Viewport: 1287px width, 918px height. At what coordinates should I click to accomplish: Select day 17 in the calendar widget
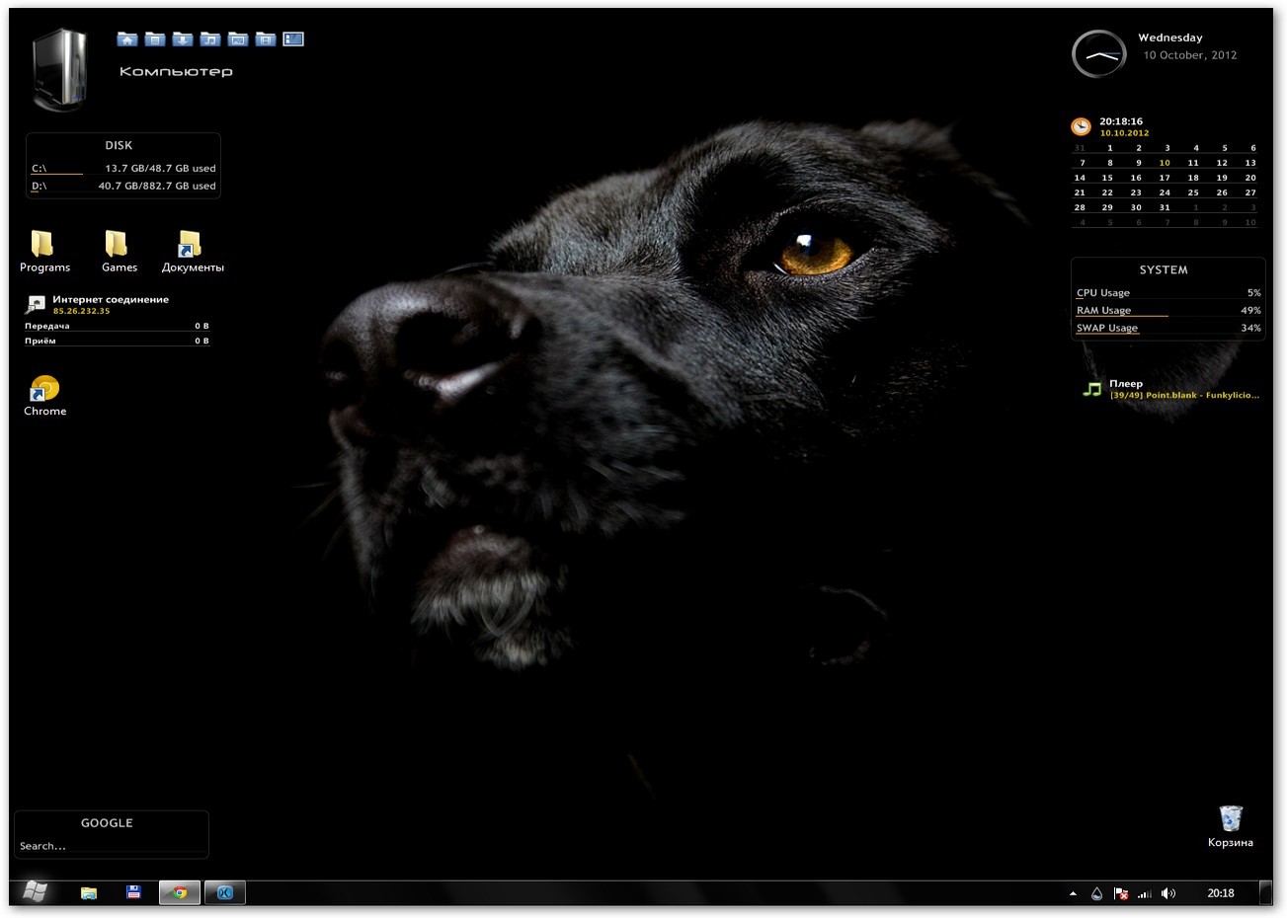pyautogui.click(x=1165, y=178)
